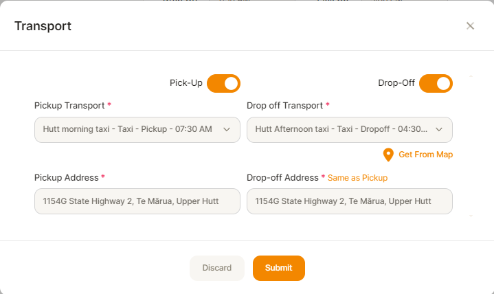Screen dimensions: 494x294
Task: Click the small scroll-down arrow at the form's right edge
Action: (471, 216)
